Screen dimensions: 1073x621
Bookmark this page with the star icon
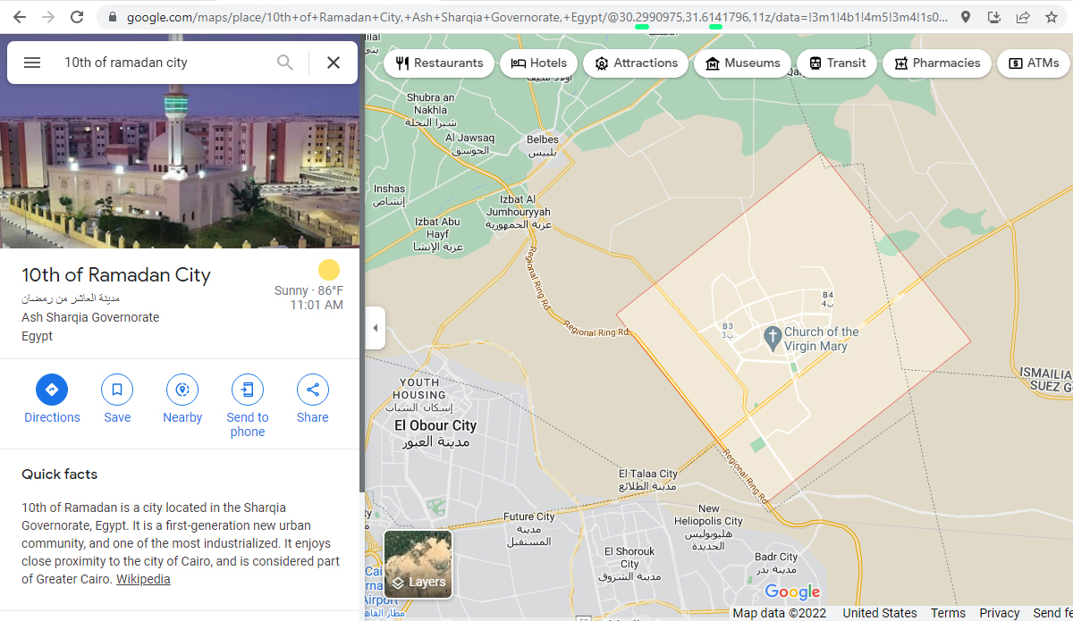pos(1052,17)
